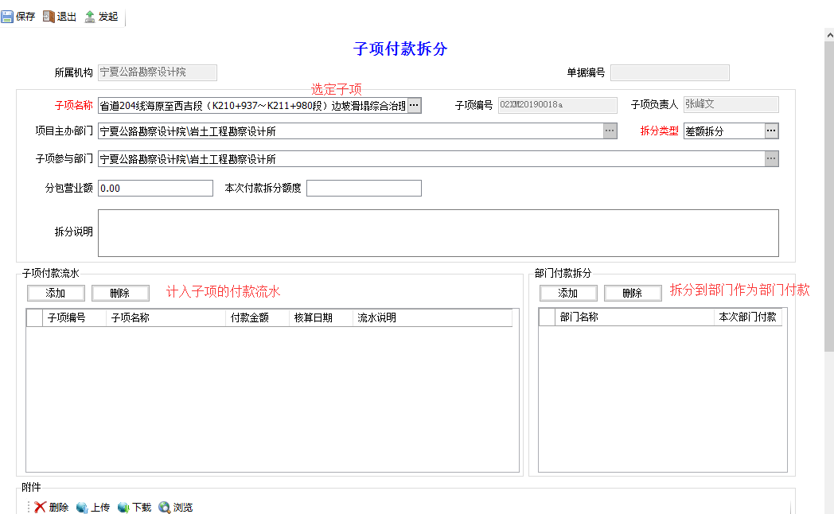This screenshot has height=514, width=834.
Task: Click the 所属机构 field
Action: (158, 72)
